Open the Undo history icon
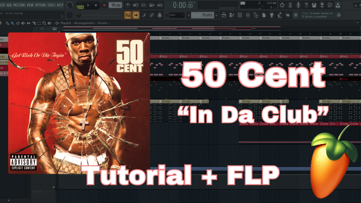Screen dimensions: 361x203 click(282, 5)
